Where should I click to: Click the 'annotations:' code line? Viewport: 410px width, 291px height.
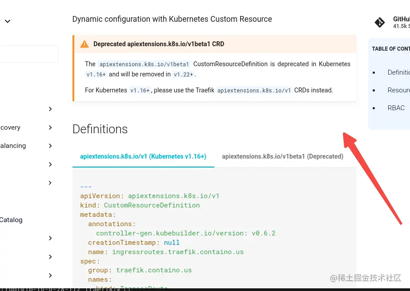coord(112,224)
